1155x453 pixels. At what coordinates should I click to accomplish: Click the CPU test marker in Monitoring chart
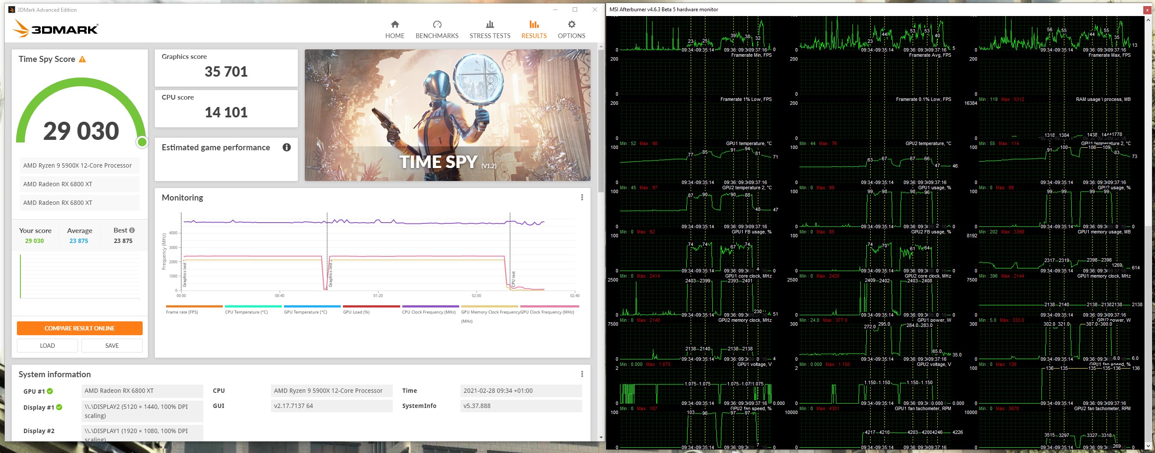[x=513, y=279]
